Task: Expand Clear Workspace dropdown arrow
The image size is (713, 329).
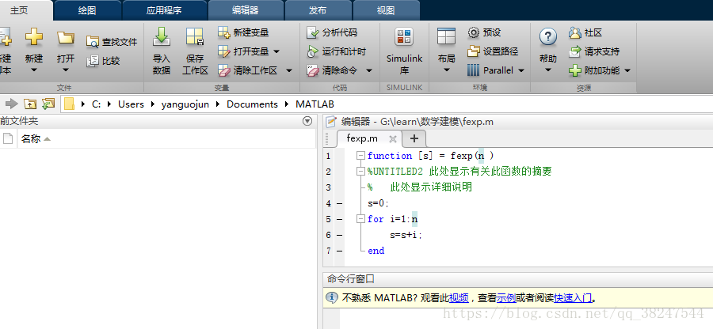Action: tap(288, 71)
